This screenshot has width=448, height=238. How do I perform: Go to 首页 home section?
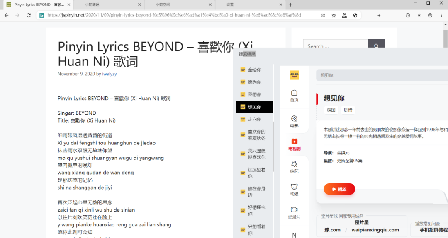tap(294, 96)
